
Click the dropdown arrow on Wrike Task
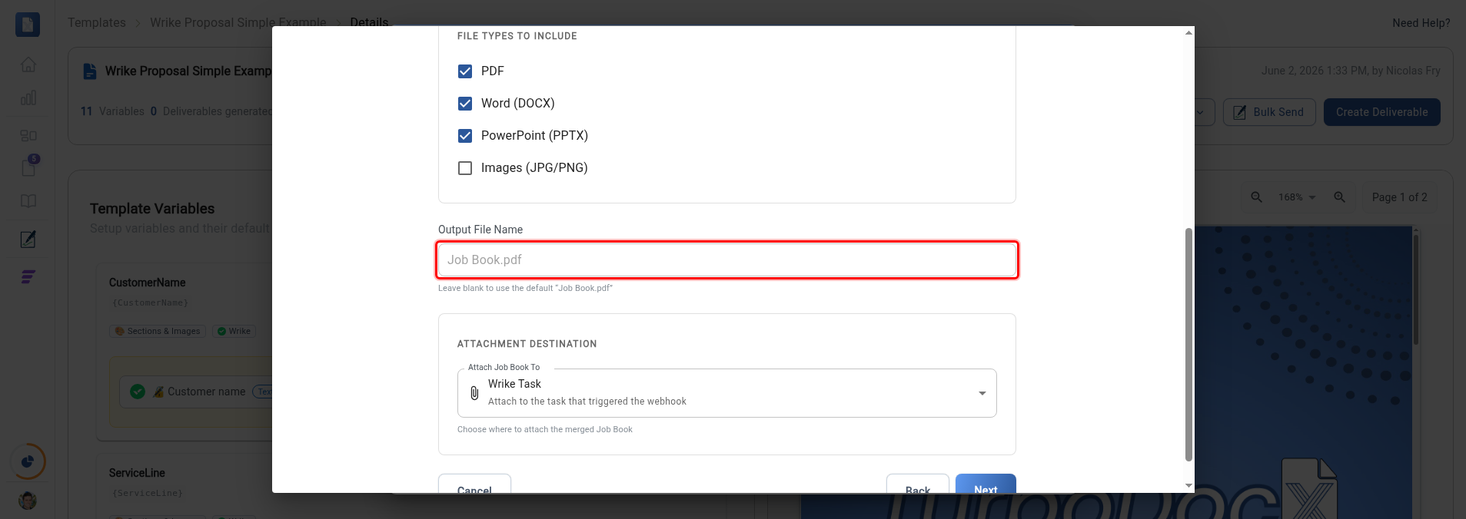coord(982,393)
